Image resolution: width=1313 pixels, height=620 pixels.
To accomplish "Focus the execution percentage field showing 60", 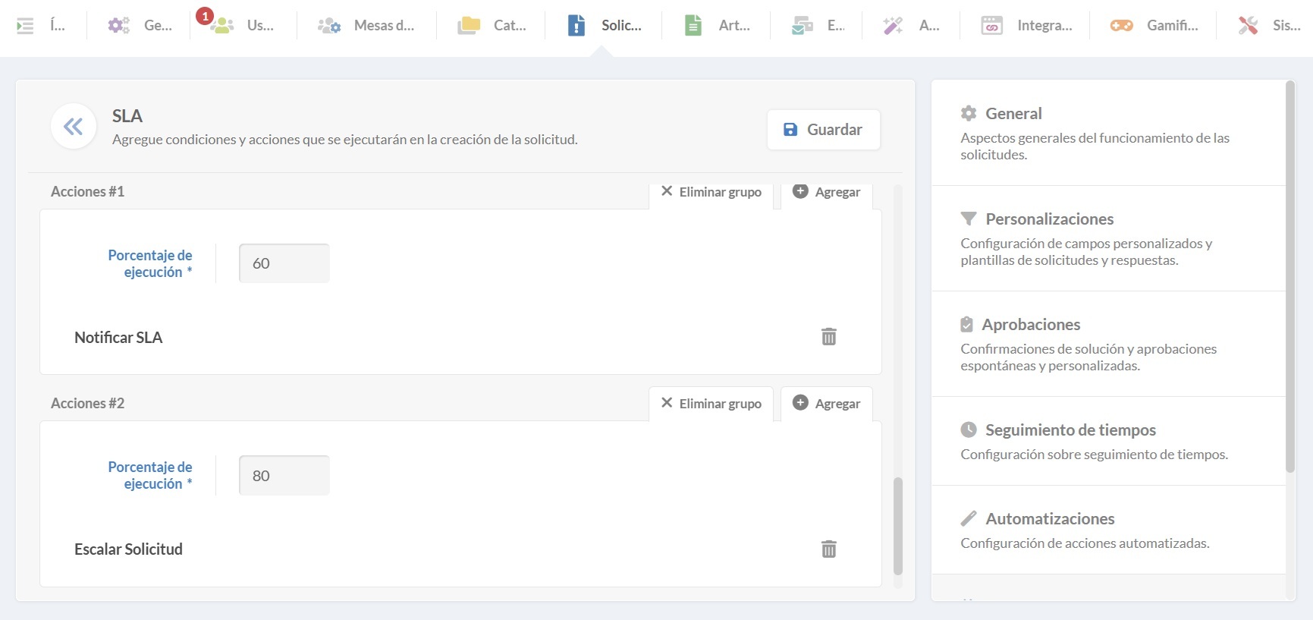I will coord(284,263).
